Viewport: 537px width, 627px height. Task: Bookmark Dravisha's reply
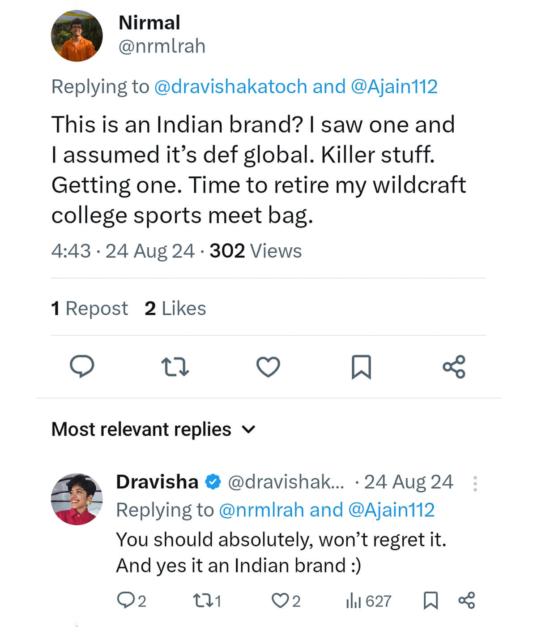click(430, 601)
